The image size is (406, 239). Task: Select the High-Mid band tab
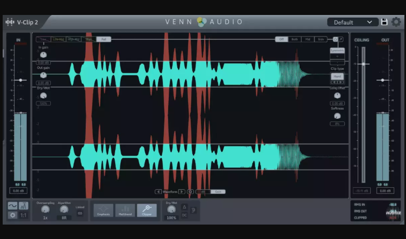[73, 39]
